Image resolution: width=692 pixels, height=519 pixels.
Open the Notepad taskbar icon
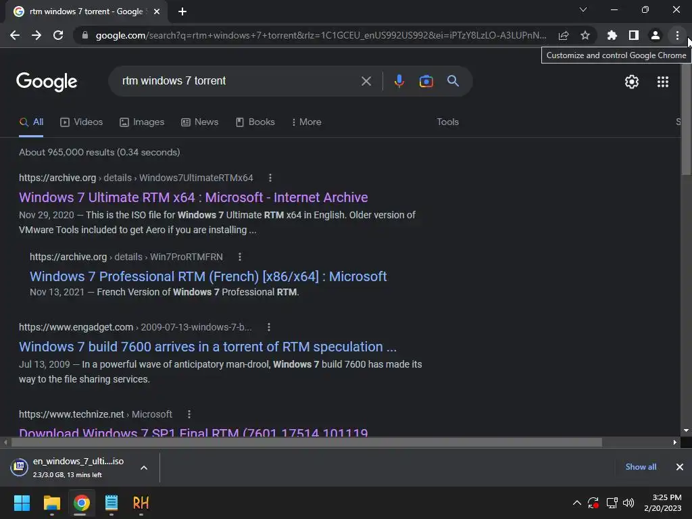[112, 503]
